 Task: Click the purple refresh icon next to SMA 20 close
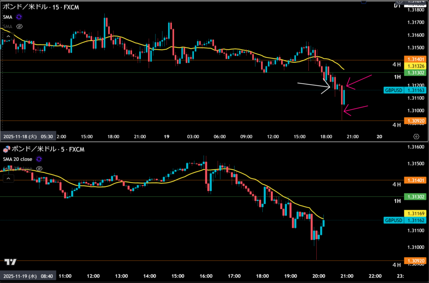[39, 159]
